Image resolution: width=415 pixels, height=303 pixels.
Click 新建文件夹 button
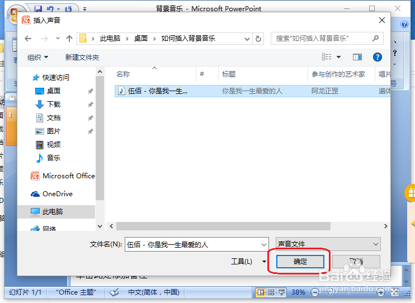82,57
